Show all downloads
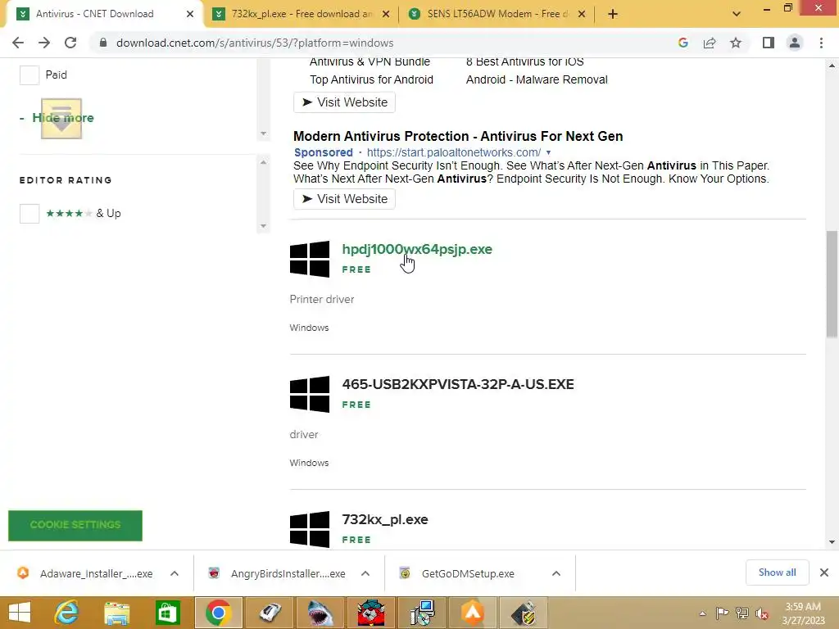839x629 pixels. [x=777, y=572]
